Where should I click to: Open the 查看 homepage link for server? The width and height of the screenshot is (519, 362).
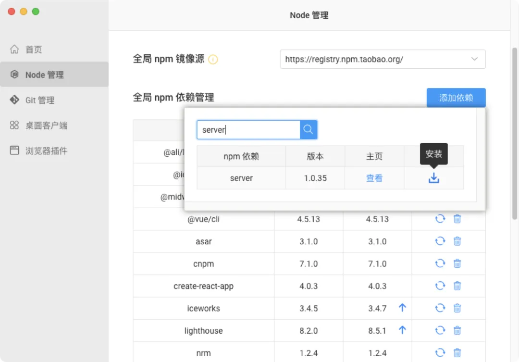pos(374,178)
